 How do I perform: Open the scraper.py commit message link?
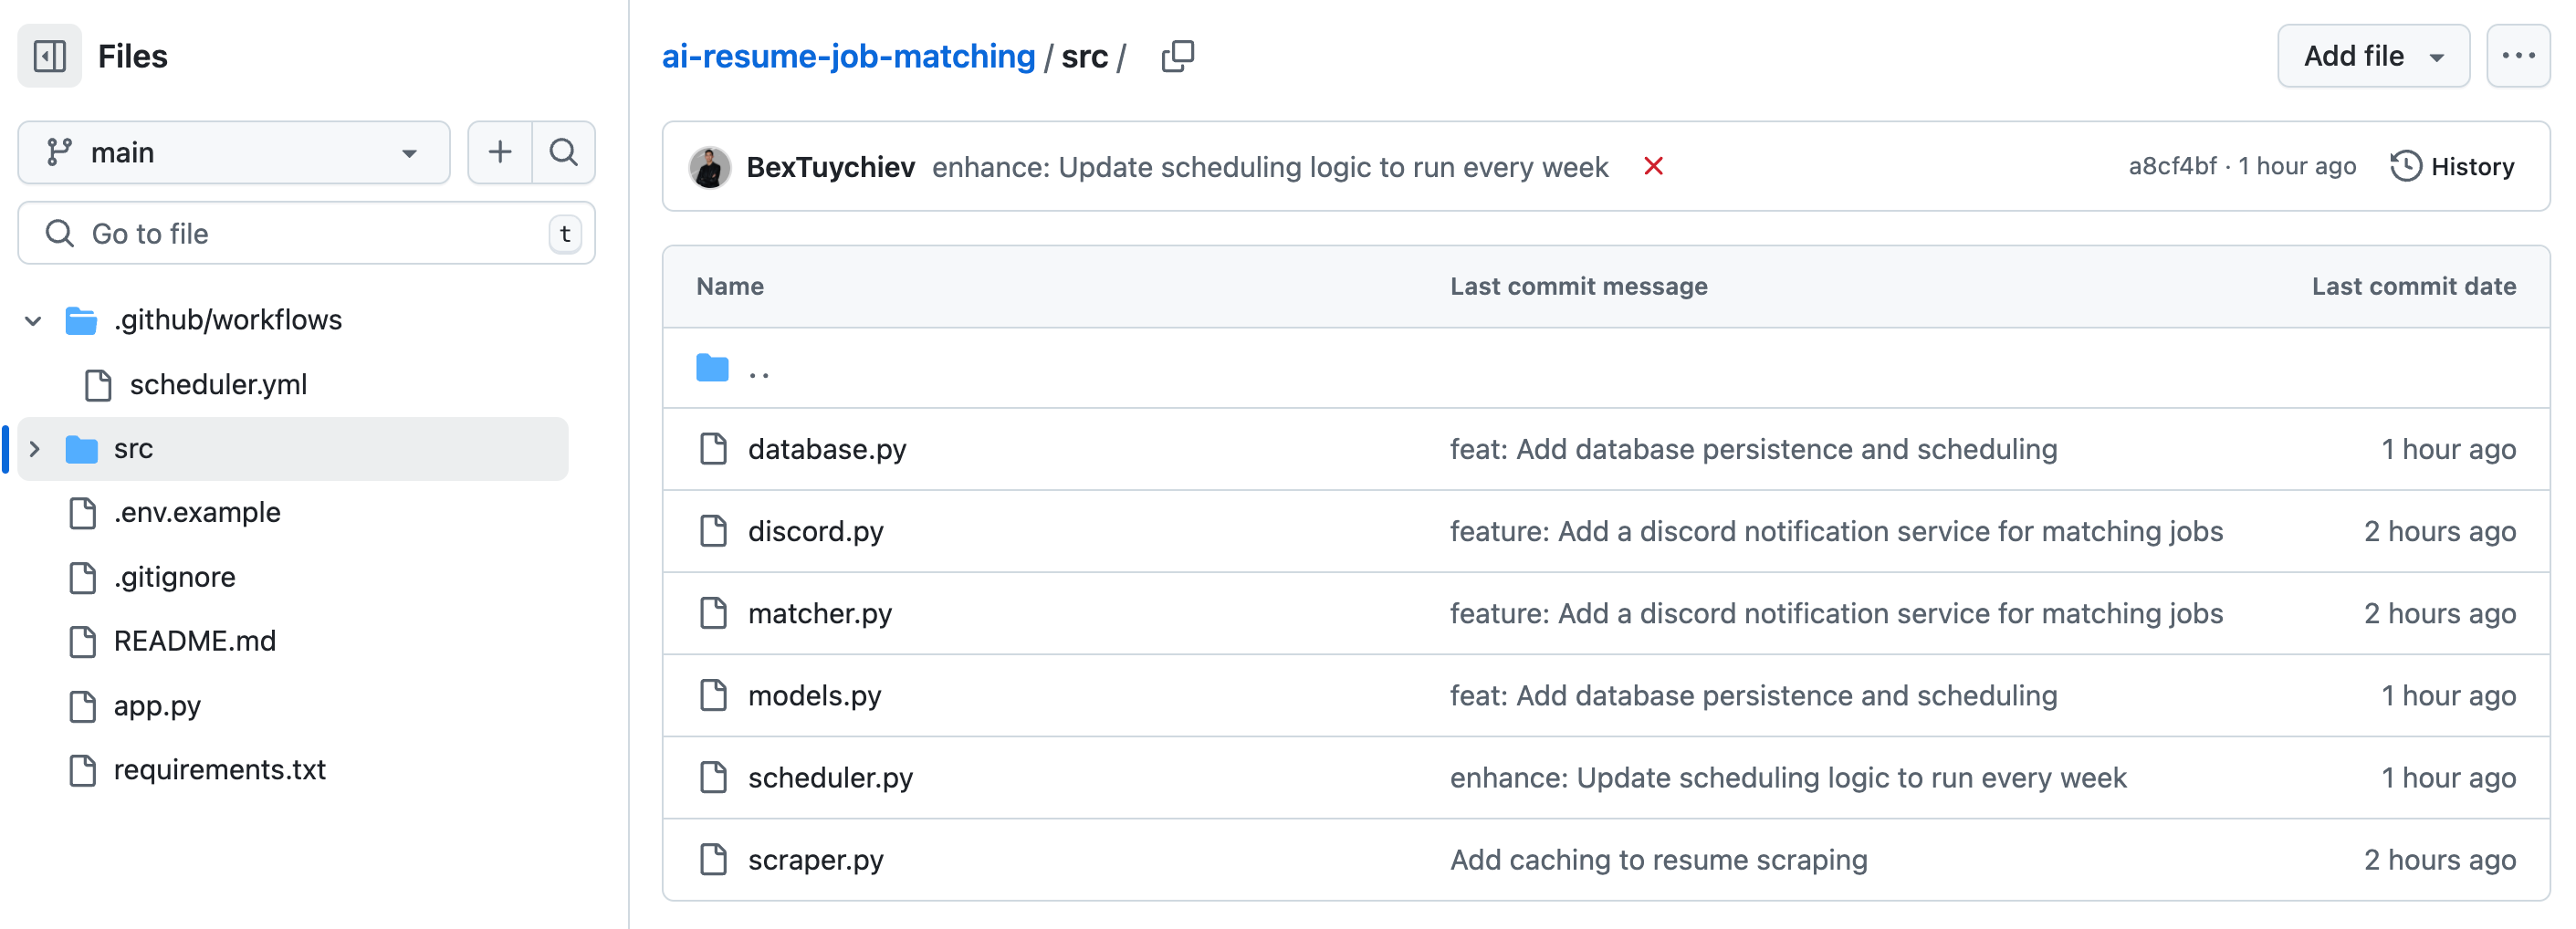coord(1658,860)
